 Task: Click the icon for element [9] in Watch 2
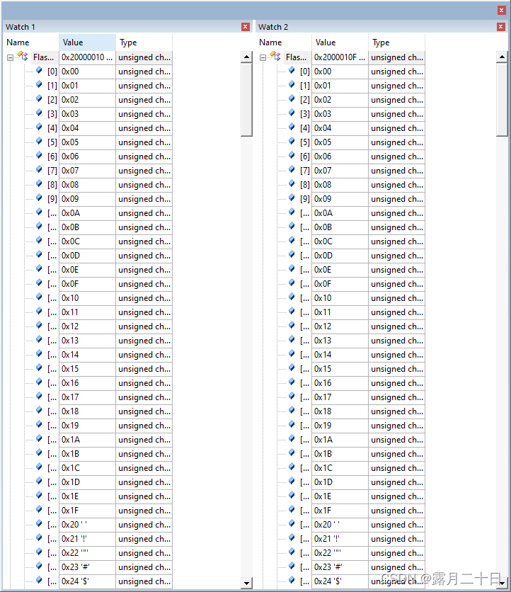click(292, 198)
